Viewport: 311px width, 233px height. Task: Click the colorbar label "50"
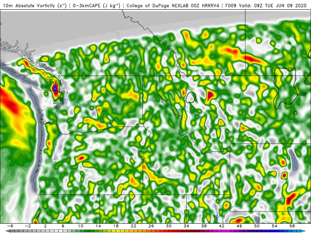pyautogui.click(x=257, y=226)
